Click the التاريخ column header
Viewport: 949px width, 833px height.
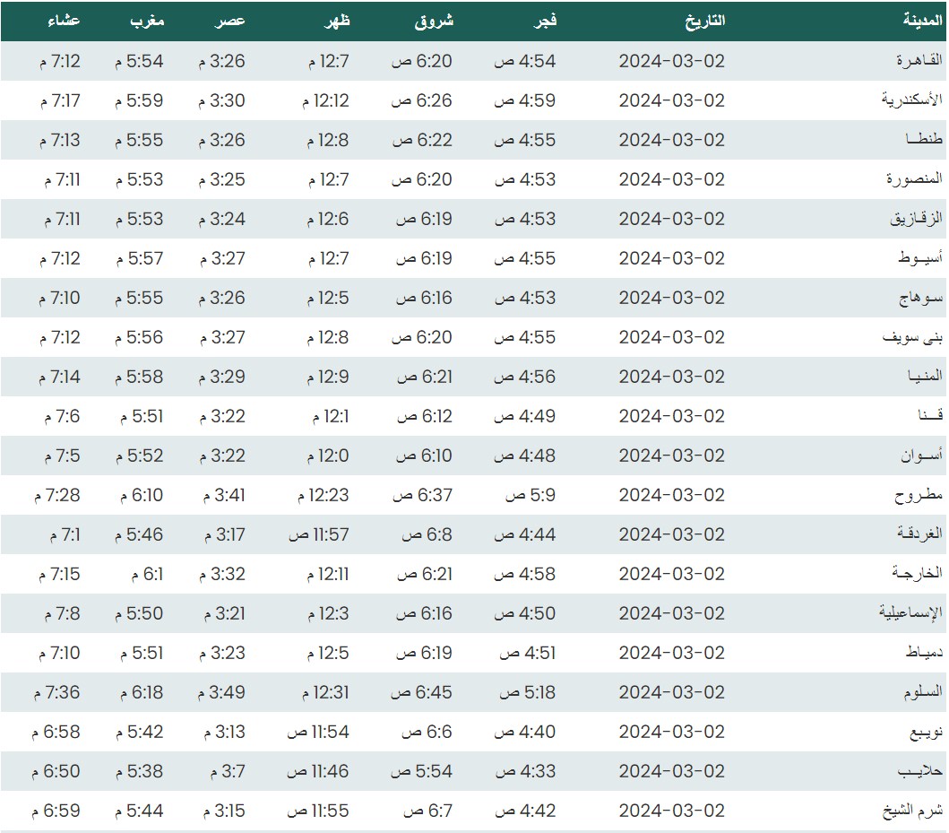pos(705,21)
